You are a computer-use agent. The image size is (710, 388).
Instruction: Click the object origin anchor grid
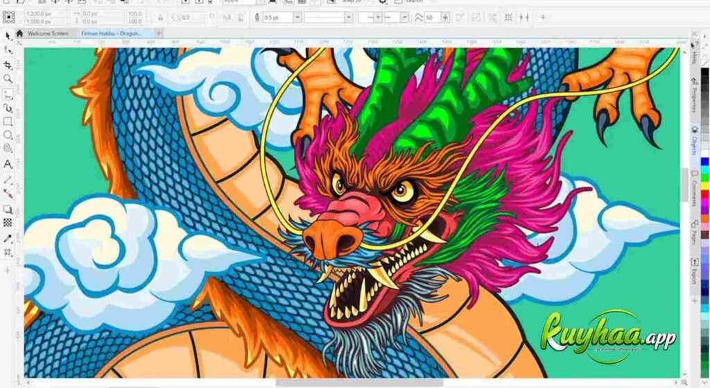click(x=8, y=17)
